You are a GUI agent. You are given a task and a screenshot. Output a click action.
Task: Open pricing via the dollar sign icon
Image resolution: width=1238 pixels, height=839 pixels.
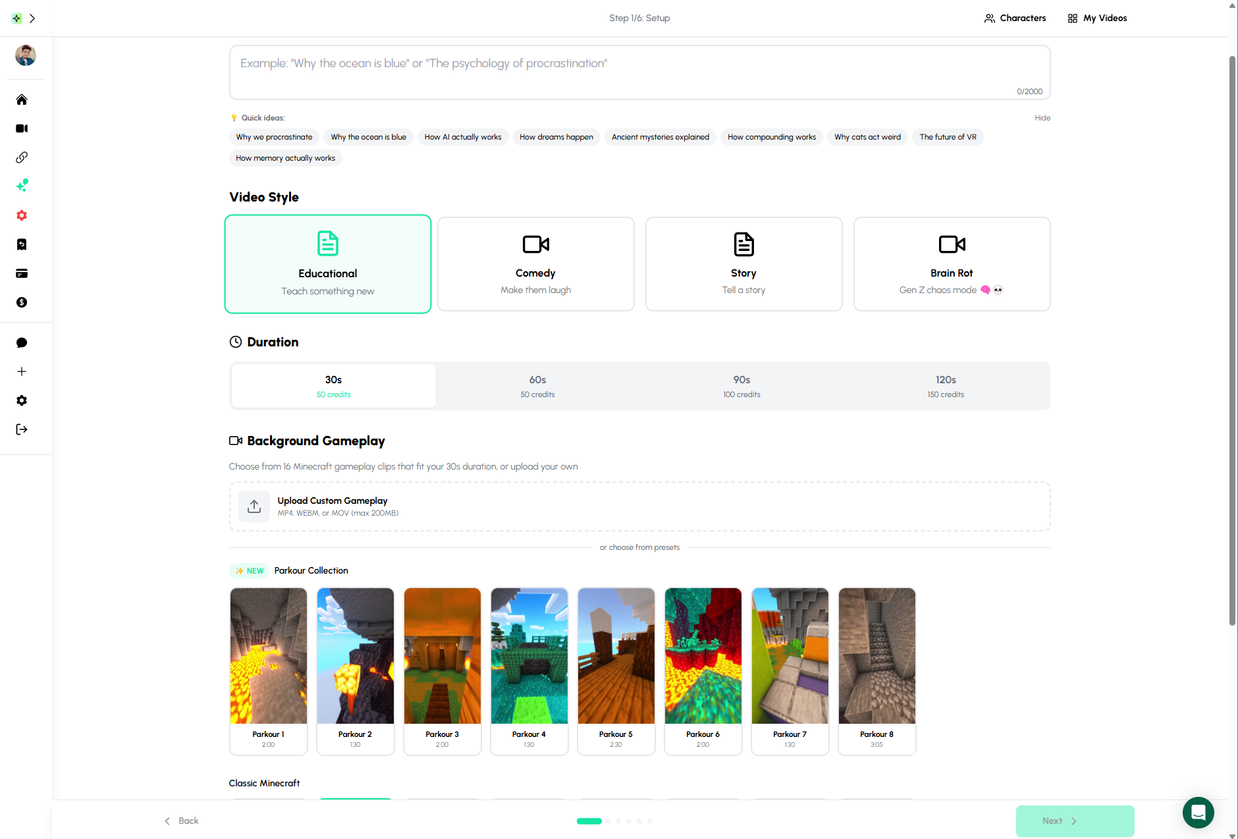[22, 302]
